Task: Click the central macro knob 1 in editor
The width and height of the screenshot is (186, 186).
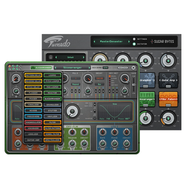Action: coord(72,111)
